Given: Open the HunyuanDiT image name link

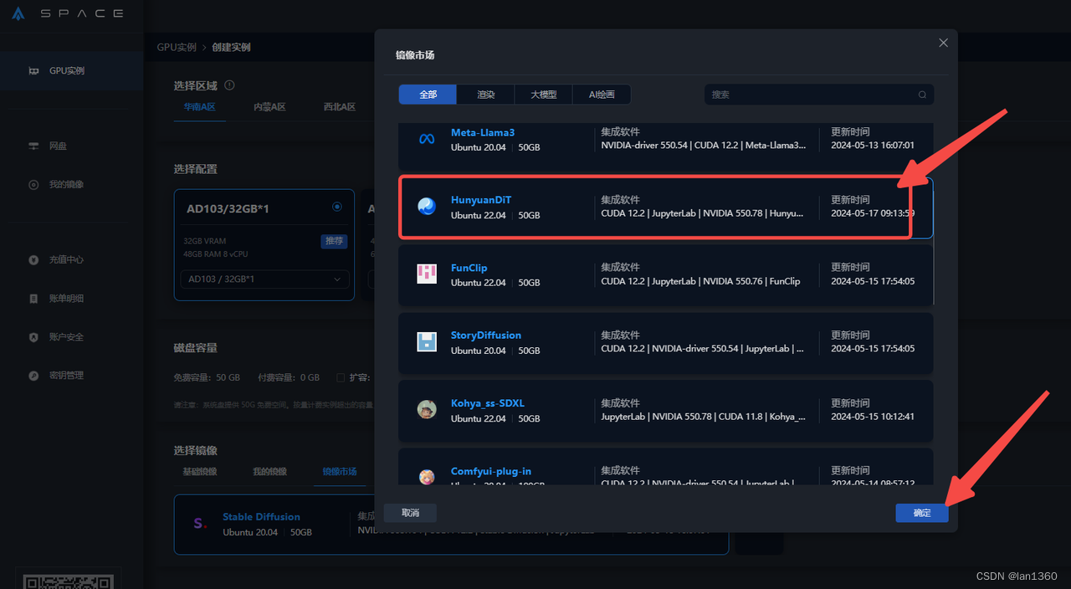Looking at the screenshot, I should 481,200.
